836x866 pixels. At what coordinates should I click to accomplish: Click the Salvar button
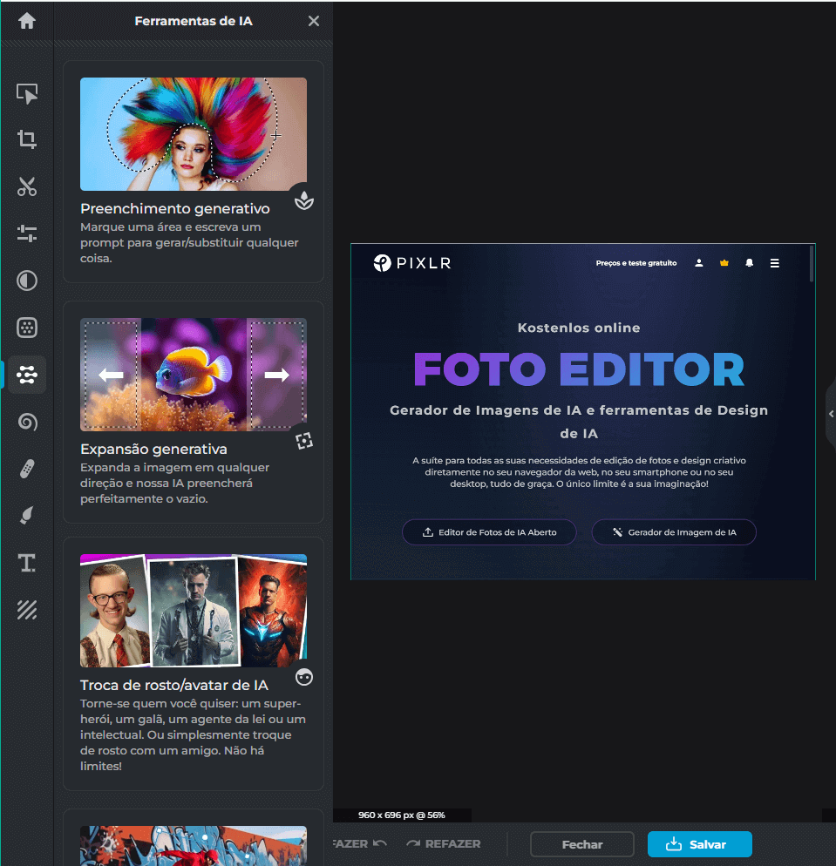coord(699,844)
